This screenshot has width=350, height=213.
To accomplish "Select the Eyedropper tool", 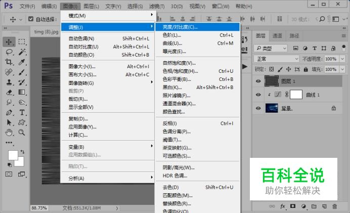I will [x=22, y=62].
